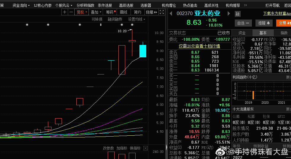Go to next stock arrow
Screen dimensions: 291x159
click(x=229, y=14)
